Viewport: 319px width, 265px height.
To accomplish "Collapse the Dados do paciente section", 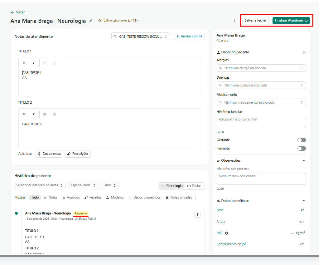I will 304,52.
